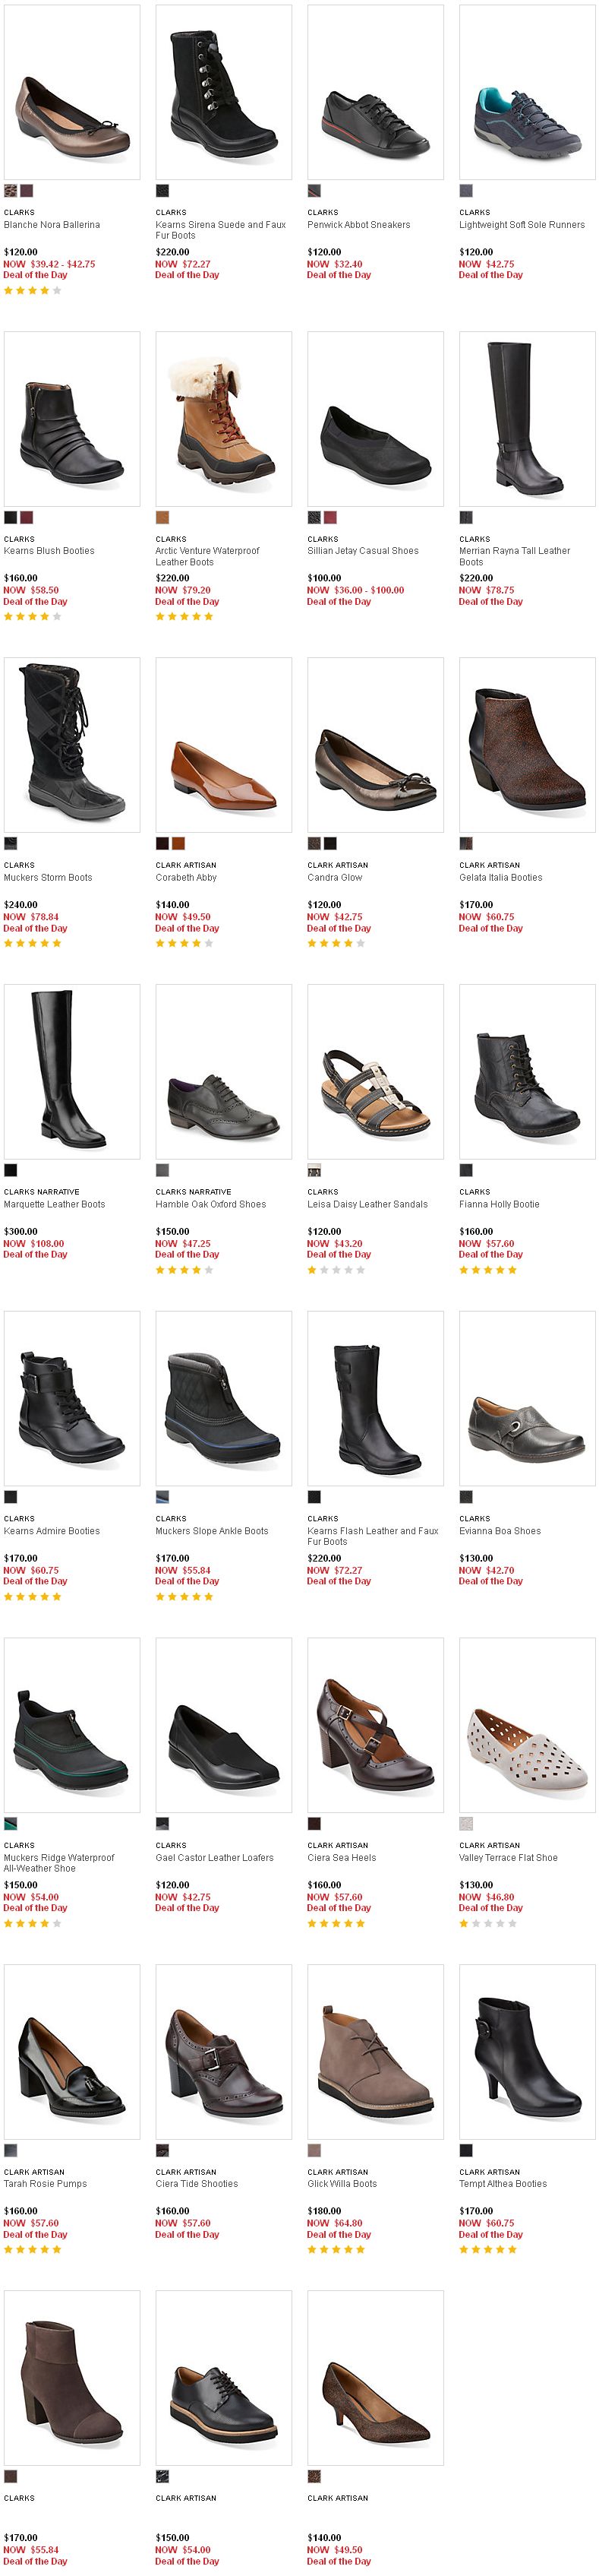Select the Hamble Oak Oxford Shoes link
The width and height of the screenshot is (599, 2576).
coord(210,1204)
